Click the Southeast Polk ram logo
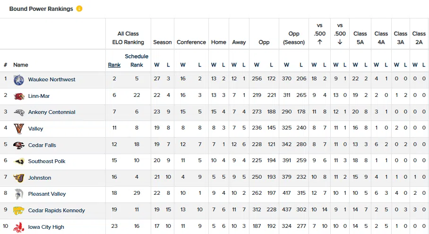 19,161
